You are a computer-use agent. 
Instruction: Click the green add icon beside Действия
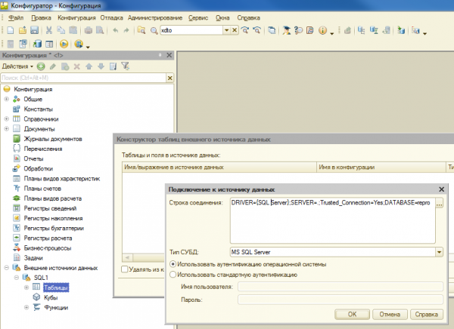41,66
